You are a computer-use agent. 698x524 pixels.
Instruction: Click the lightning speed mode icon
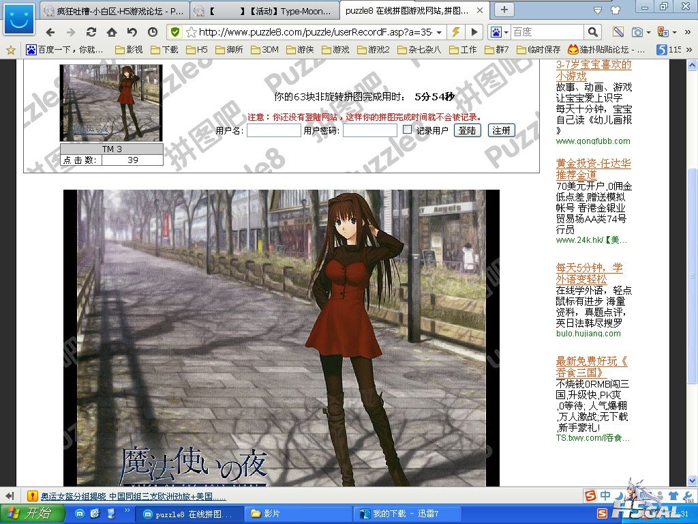tap(456, 32)
